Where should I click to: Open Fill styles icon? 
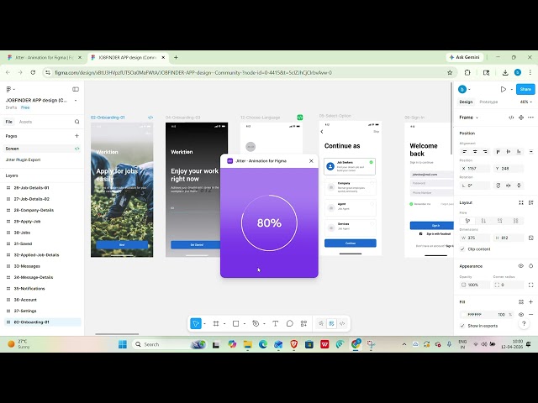tap(521, 302)
